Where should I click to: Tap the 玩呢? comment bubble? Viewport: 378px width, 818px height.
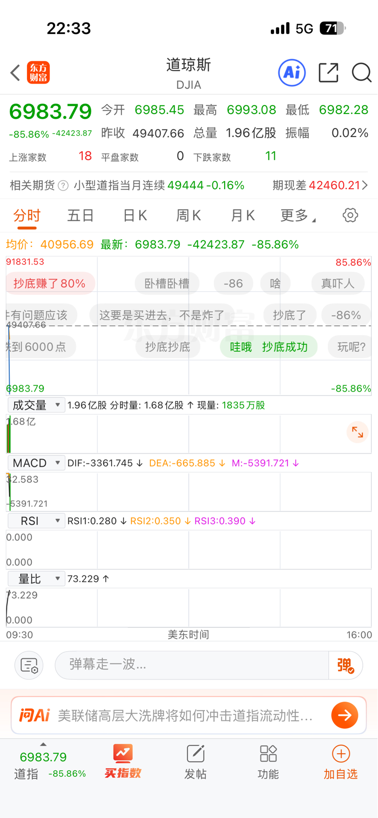[350, 347]
